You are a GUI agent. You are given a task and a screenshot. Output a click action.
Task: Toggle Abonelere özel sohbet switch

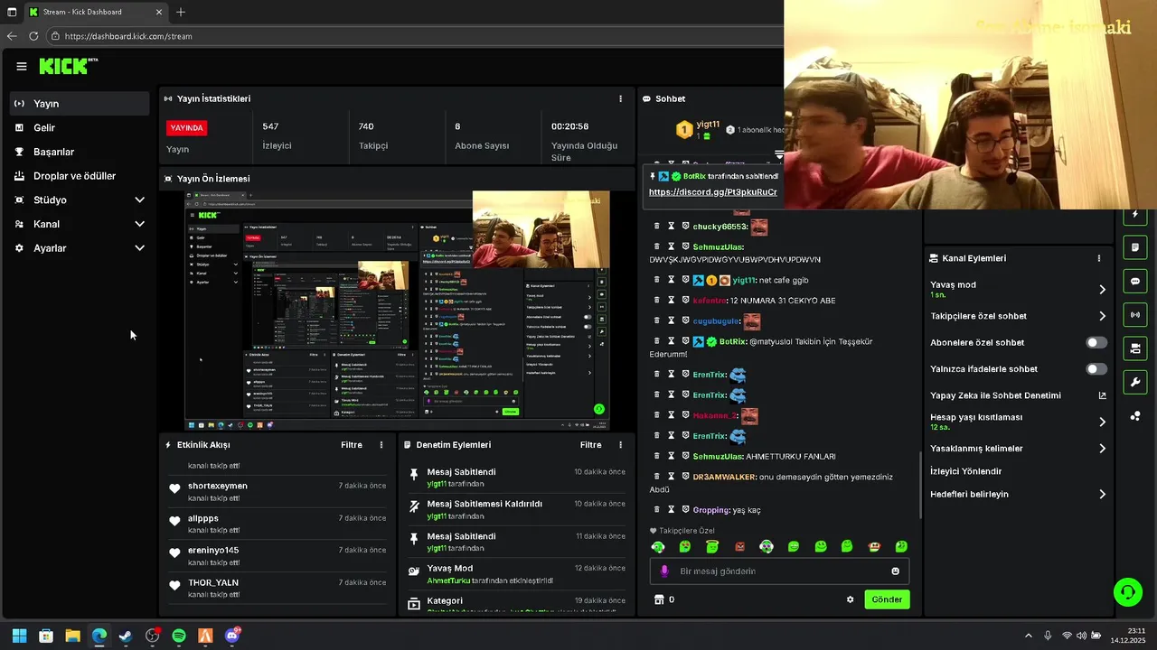point(1096,343)
